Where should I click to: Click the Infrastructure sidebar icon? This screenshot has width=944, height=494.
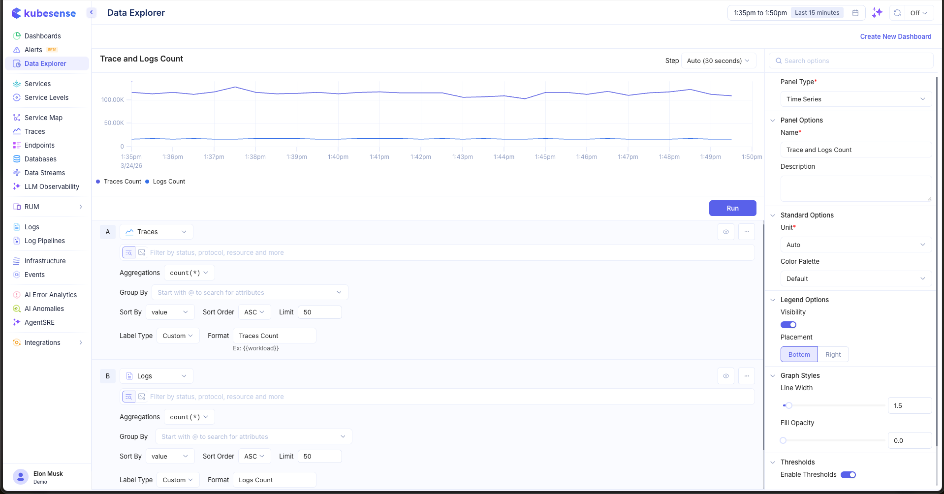[x=17, y=261]
